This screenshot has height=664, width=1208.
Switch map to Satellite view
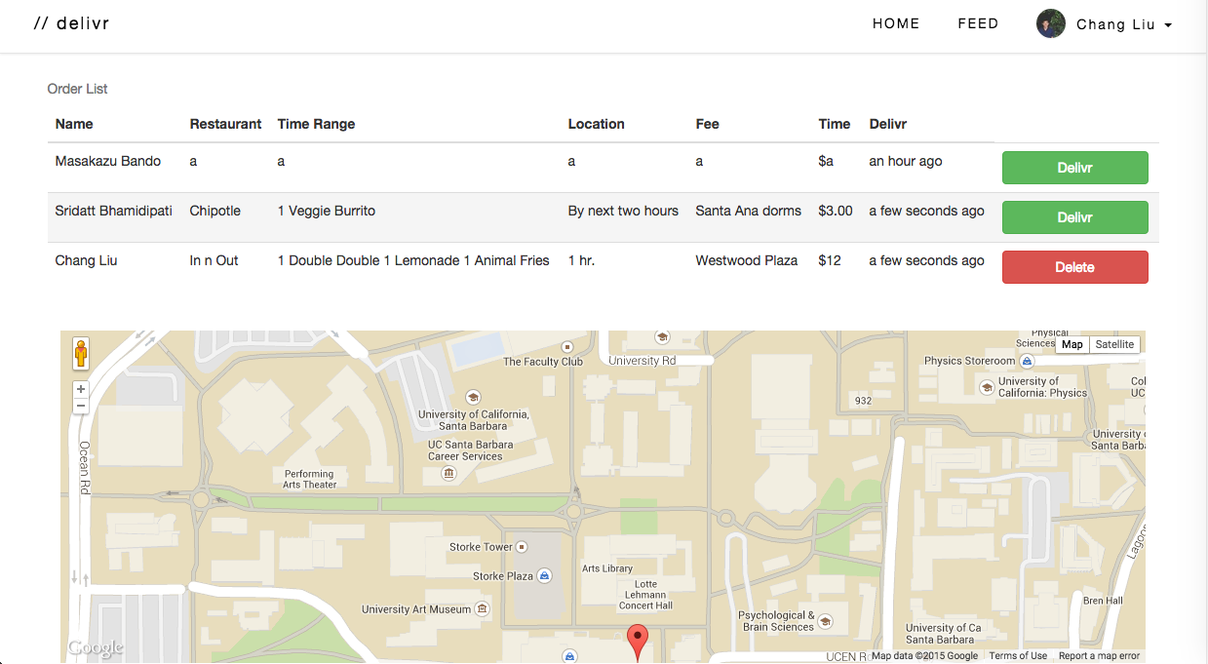[x=1114, y=344]
